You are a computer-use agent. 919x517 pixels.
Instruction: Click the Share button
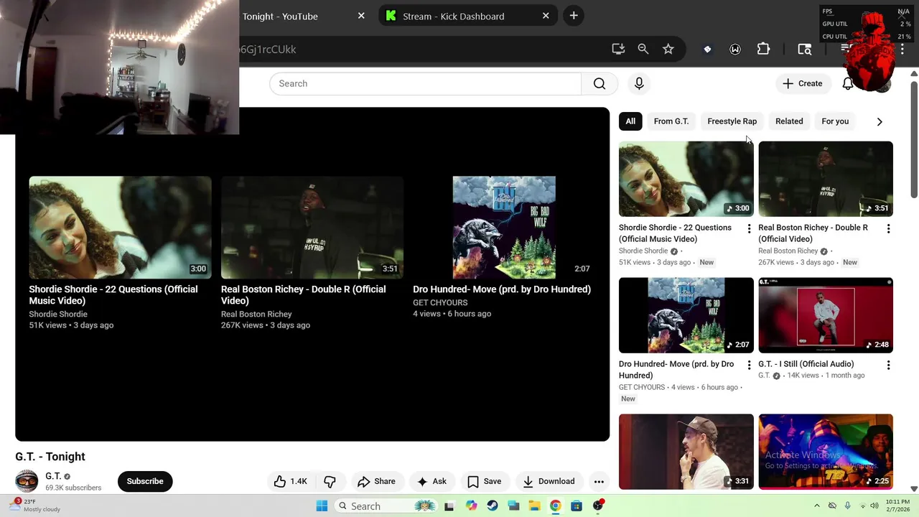pyautogui.click(x=376, y=481)
